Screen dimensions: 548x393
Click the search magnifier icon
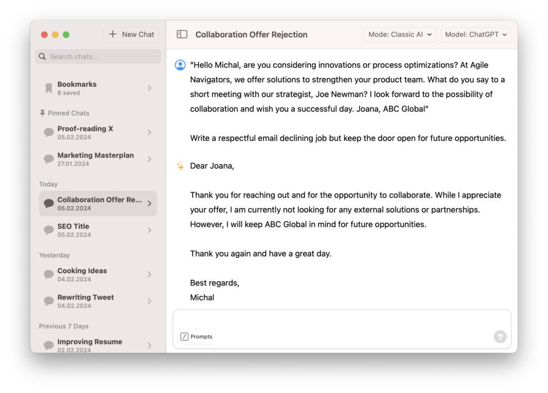click(42, 57)
